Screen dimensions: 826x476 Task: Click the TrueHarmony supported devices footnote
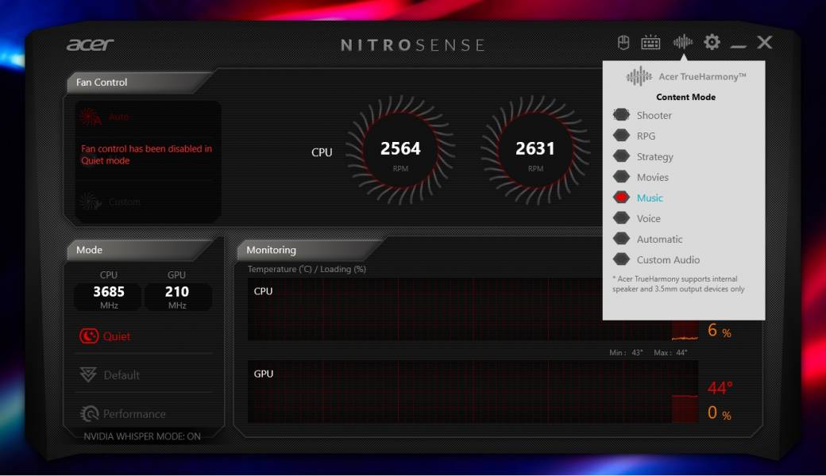click(x=678, y=284)
